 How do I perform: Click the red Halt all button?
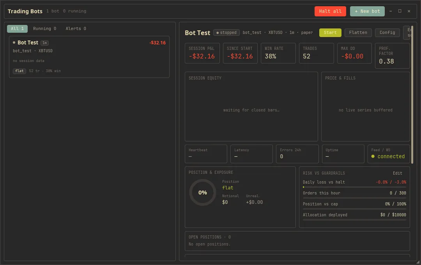(x=330, y=11)
